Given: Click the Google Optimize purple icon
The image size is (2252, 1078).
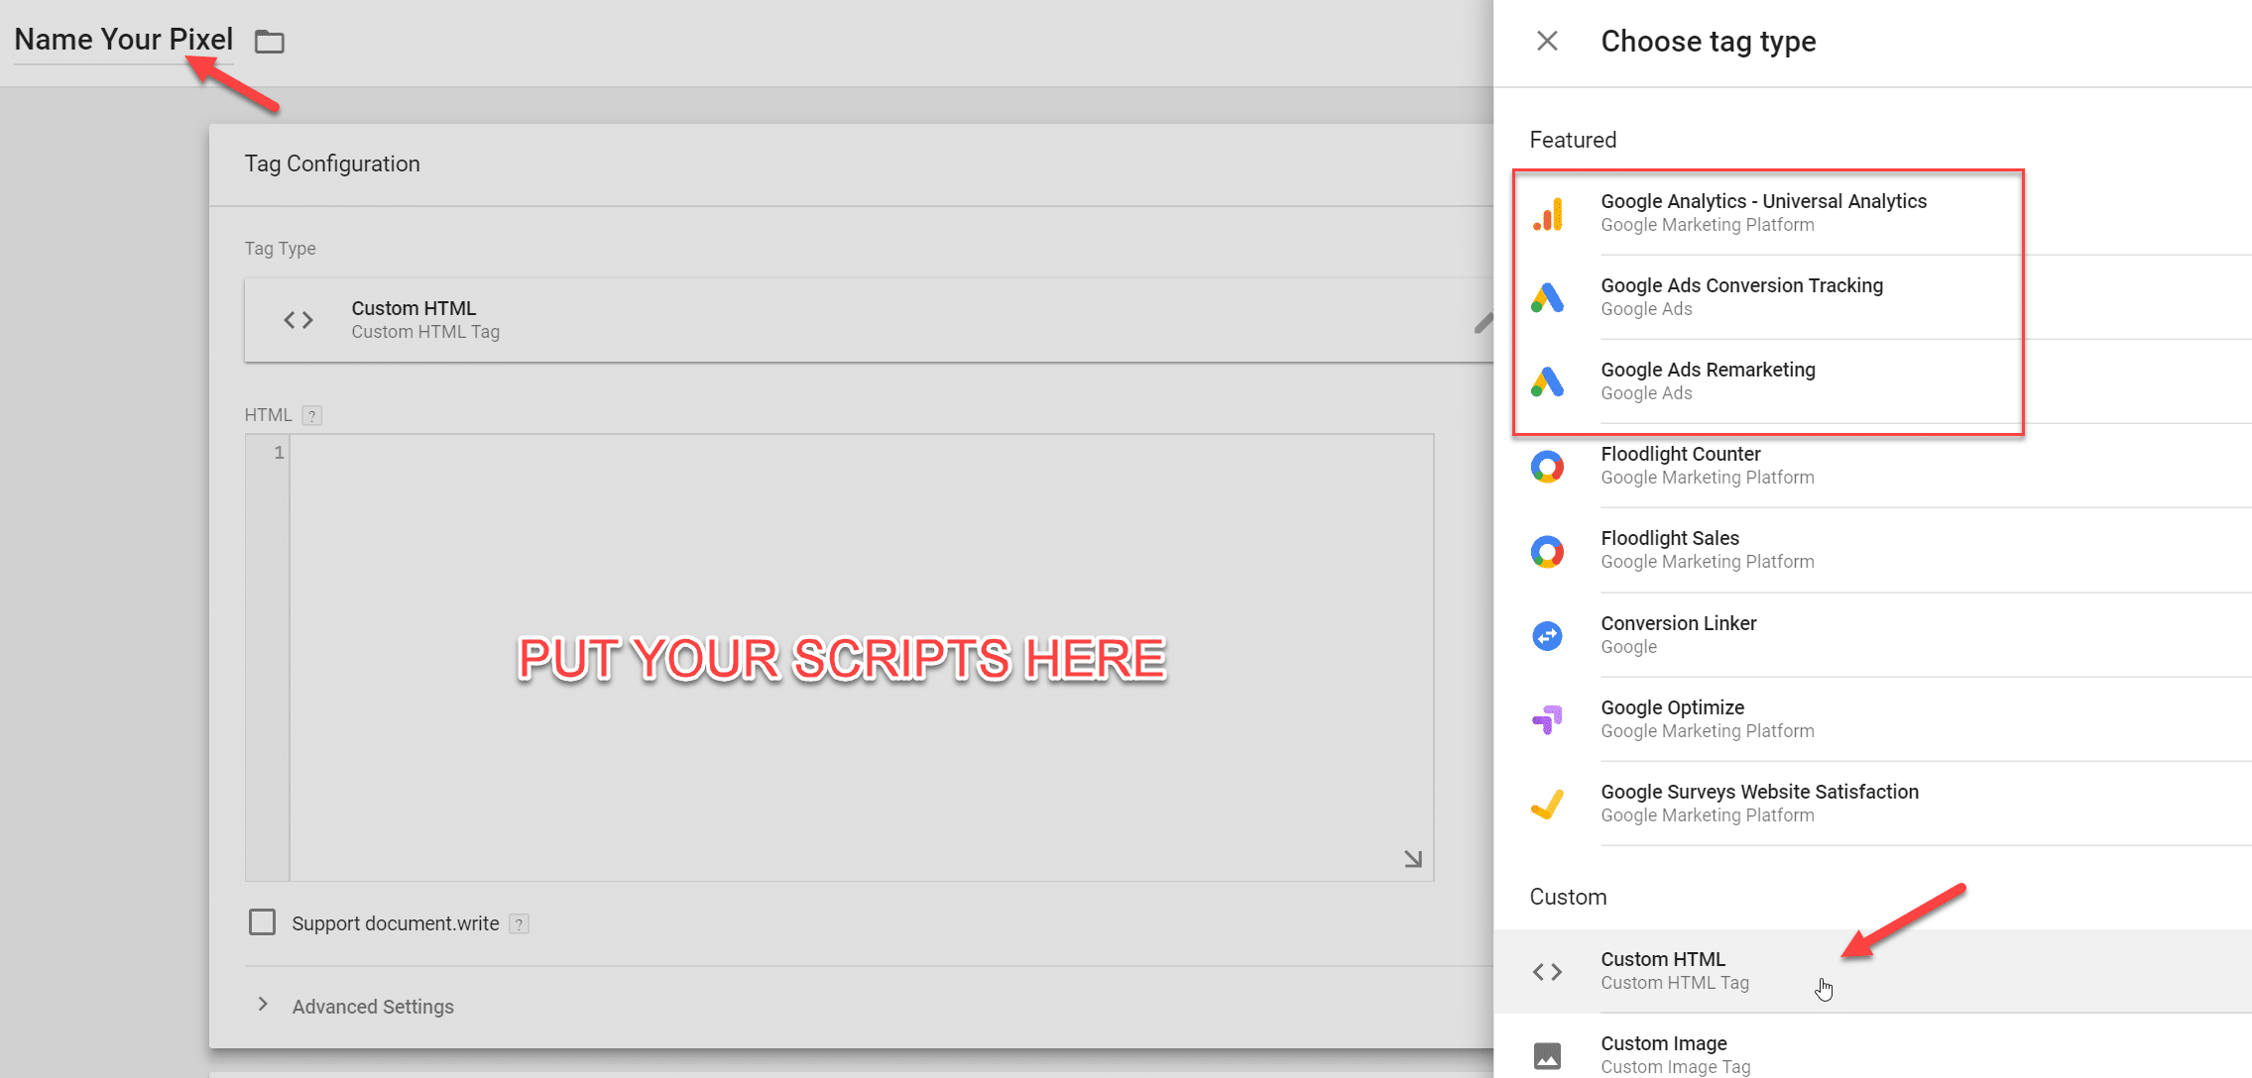Looking at the screenshot, I should (x=1548, y=719).
